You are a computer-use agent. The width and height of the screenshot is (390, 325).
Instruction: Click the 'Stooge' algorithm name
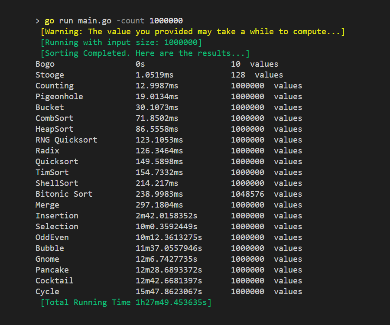click(50, 75)
